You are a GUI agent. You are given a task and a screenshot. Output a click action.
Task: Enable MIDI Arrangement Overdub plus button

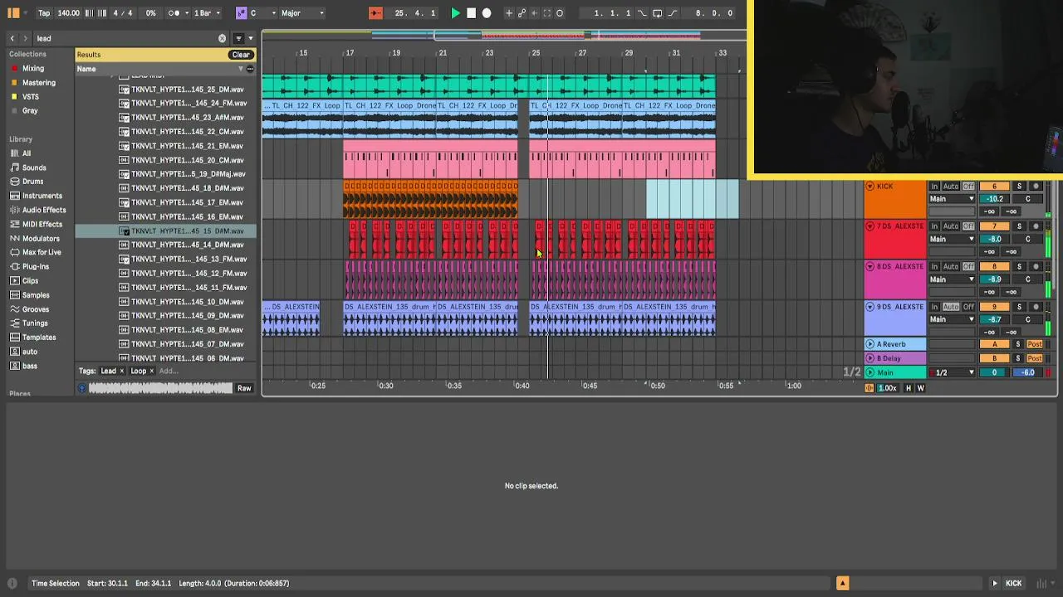click(508, 13)
